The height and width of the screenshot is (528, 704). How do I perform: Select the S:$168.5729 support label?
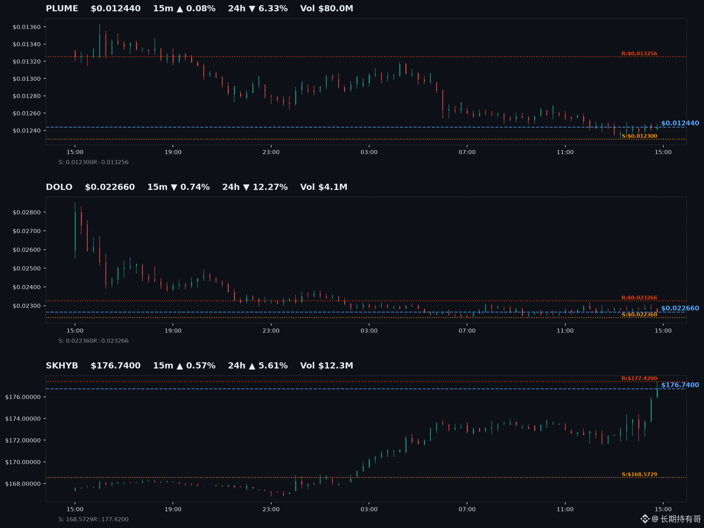(x=639, y=474)
